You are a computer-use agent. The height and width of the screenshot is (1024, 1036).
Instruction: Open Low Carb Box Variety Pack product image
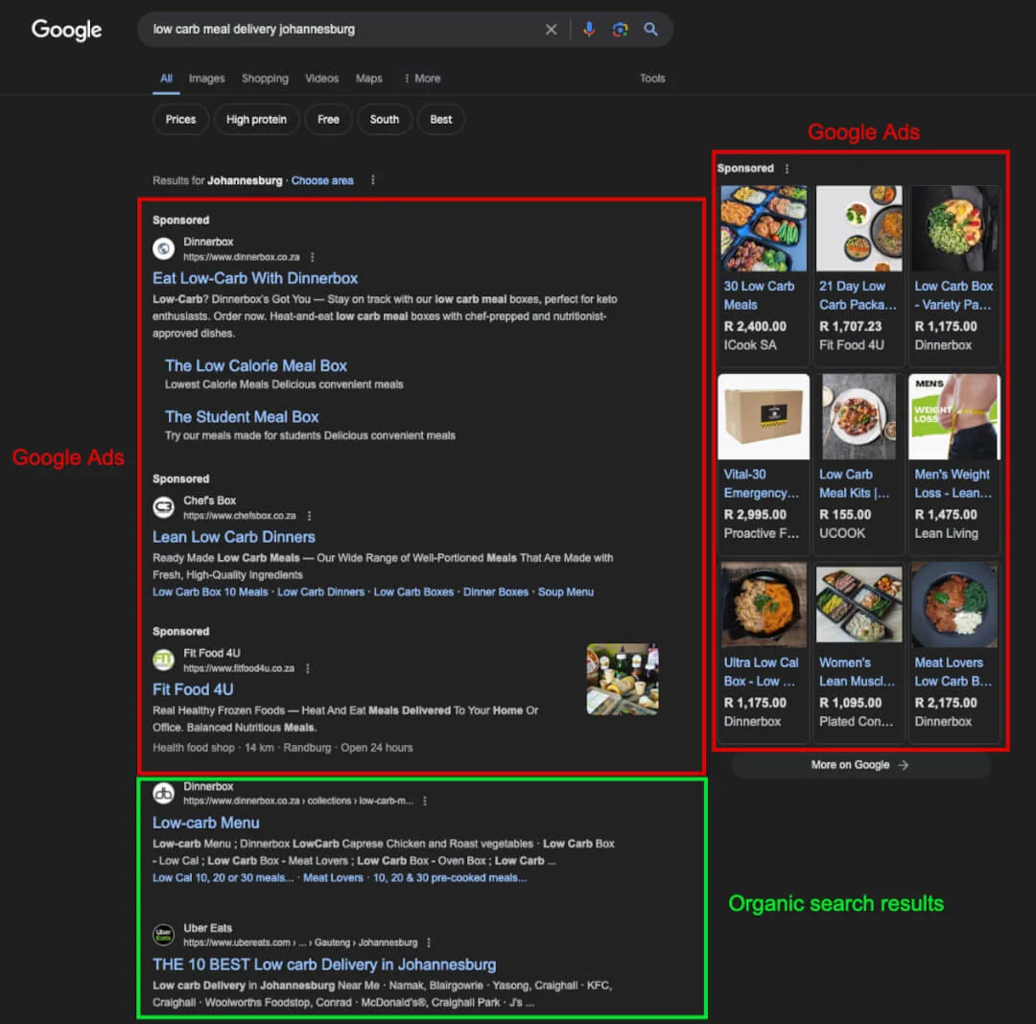(x=954, y=228)
